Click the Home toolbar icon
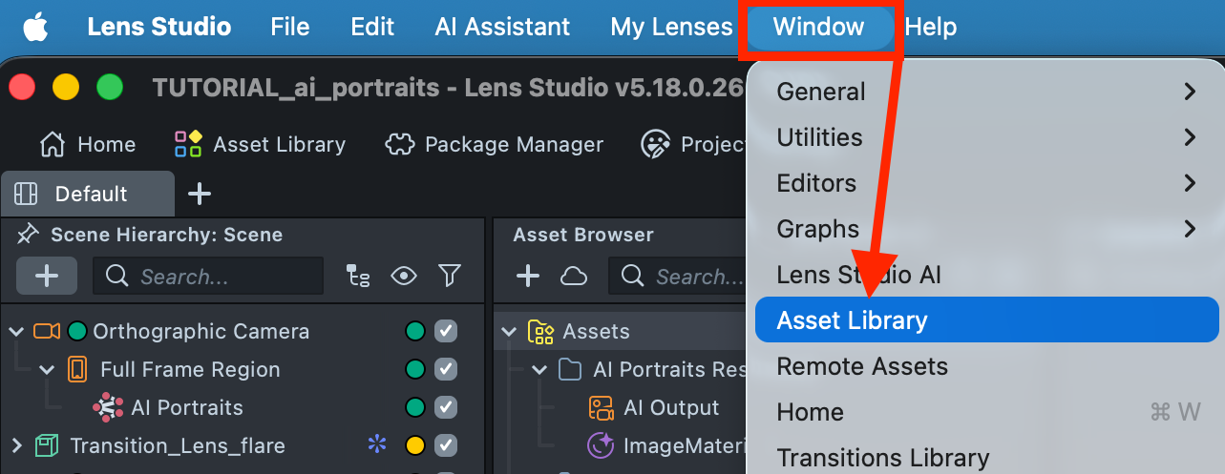1225x474 pixels. coord(87,145)
